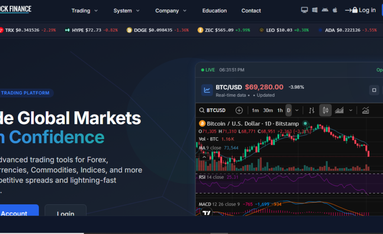Select ADA ticker in price strip
Image resolution: width=383 pixels, height=234 pixels.
pos(347,30)
